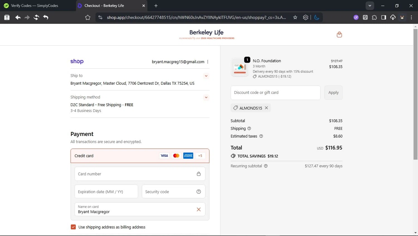Click the Security code field
This screenshot has width=418, height=236.
174,192
